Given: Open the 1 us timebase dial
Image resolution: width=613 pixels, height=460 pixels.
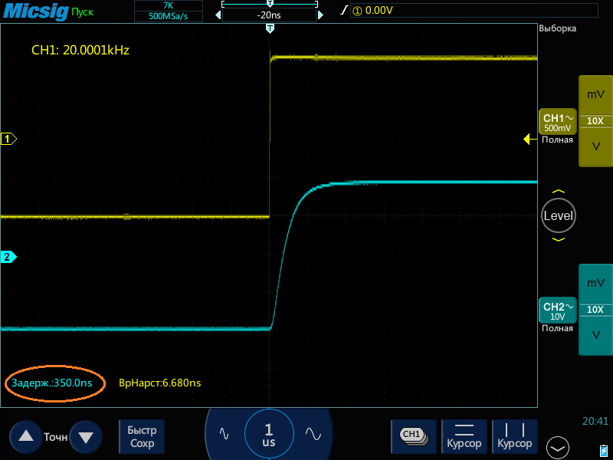Looking at the screenshot, I should click(269, 434).
